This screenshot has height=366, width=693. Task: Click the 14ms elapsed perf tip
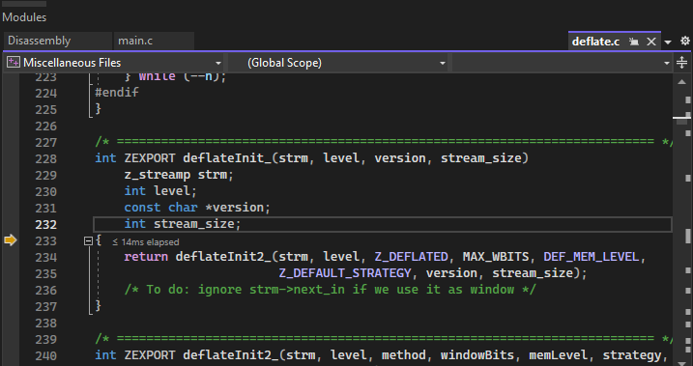(x=145, y=242)
